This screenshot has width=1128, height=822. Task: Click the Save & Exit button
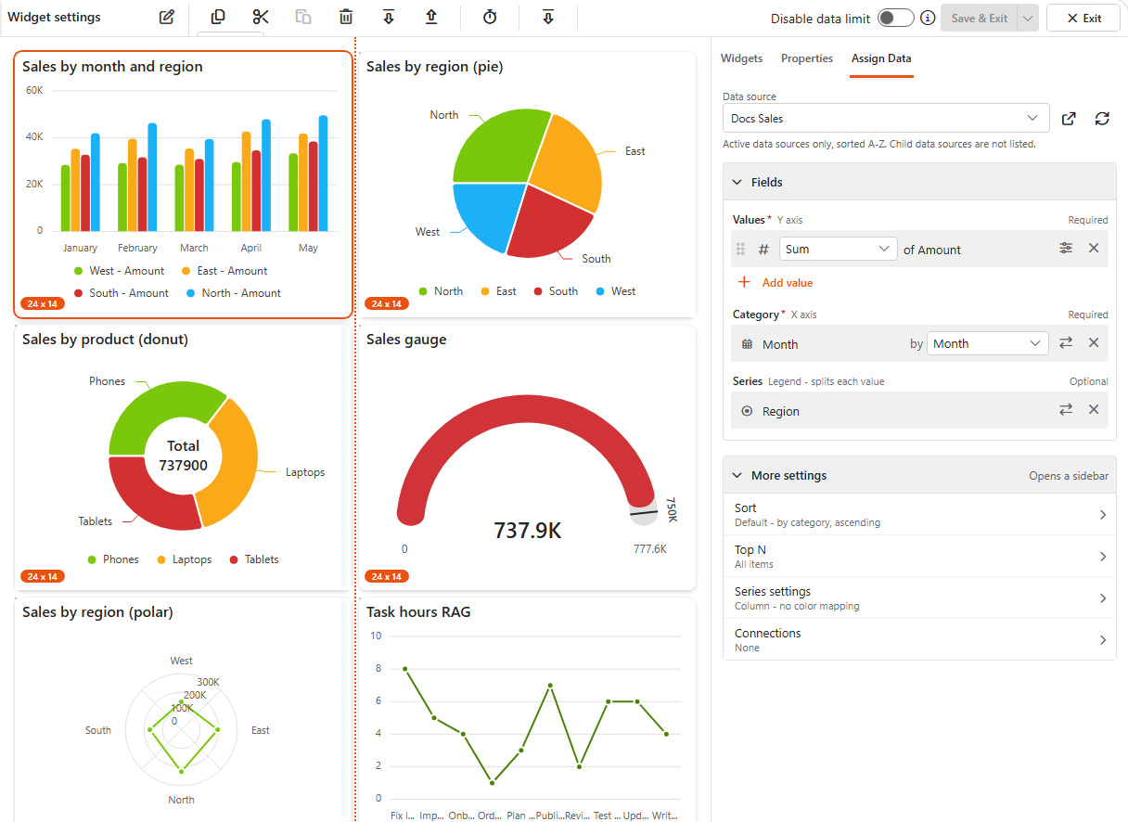(980, 18)
